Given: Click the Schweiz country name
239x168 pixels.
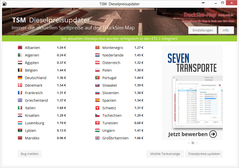Looking at the screenshot, I should point(109,108).
